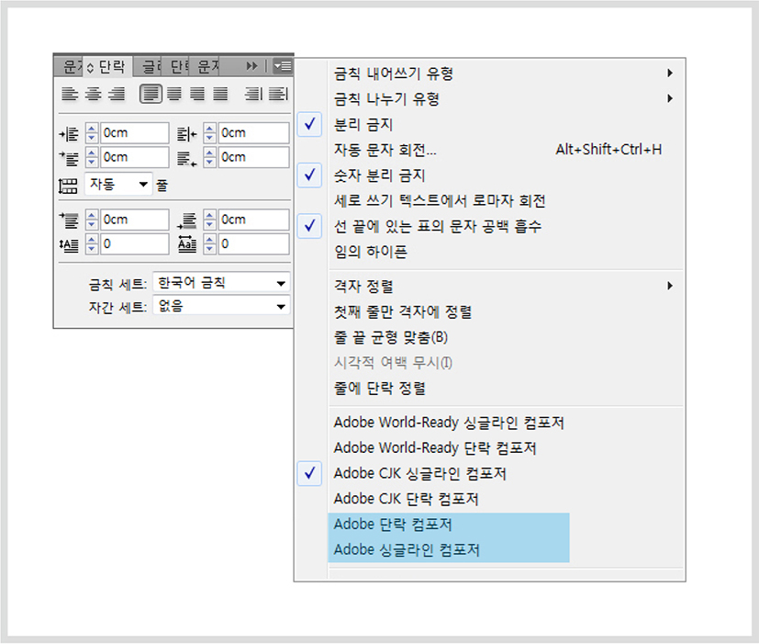Select the justify all lines icon
This screenshot has width=759, height=644.
point(220,94)
